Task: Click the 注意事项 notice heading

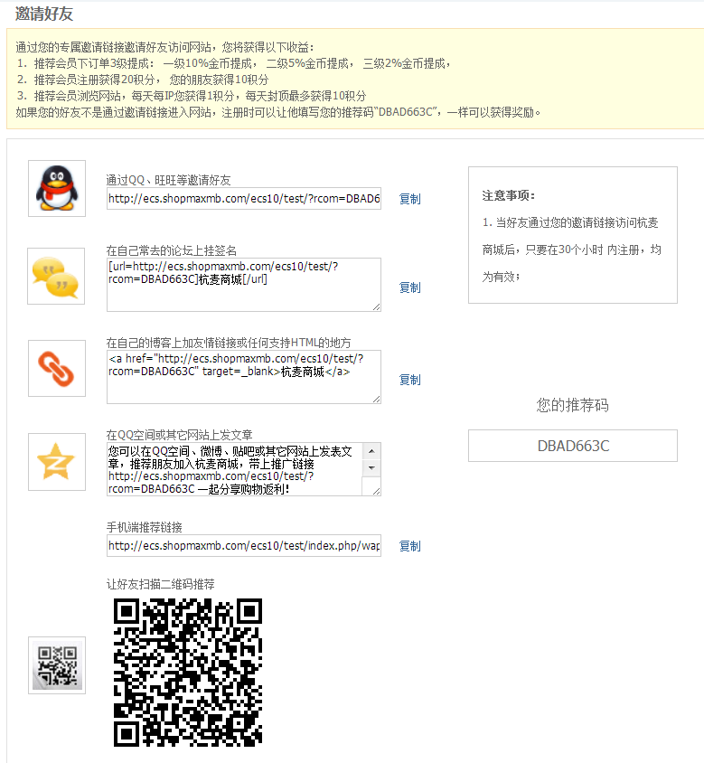Action: point(509,195)
